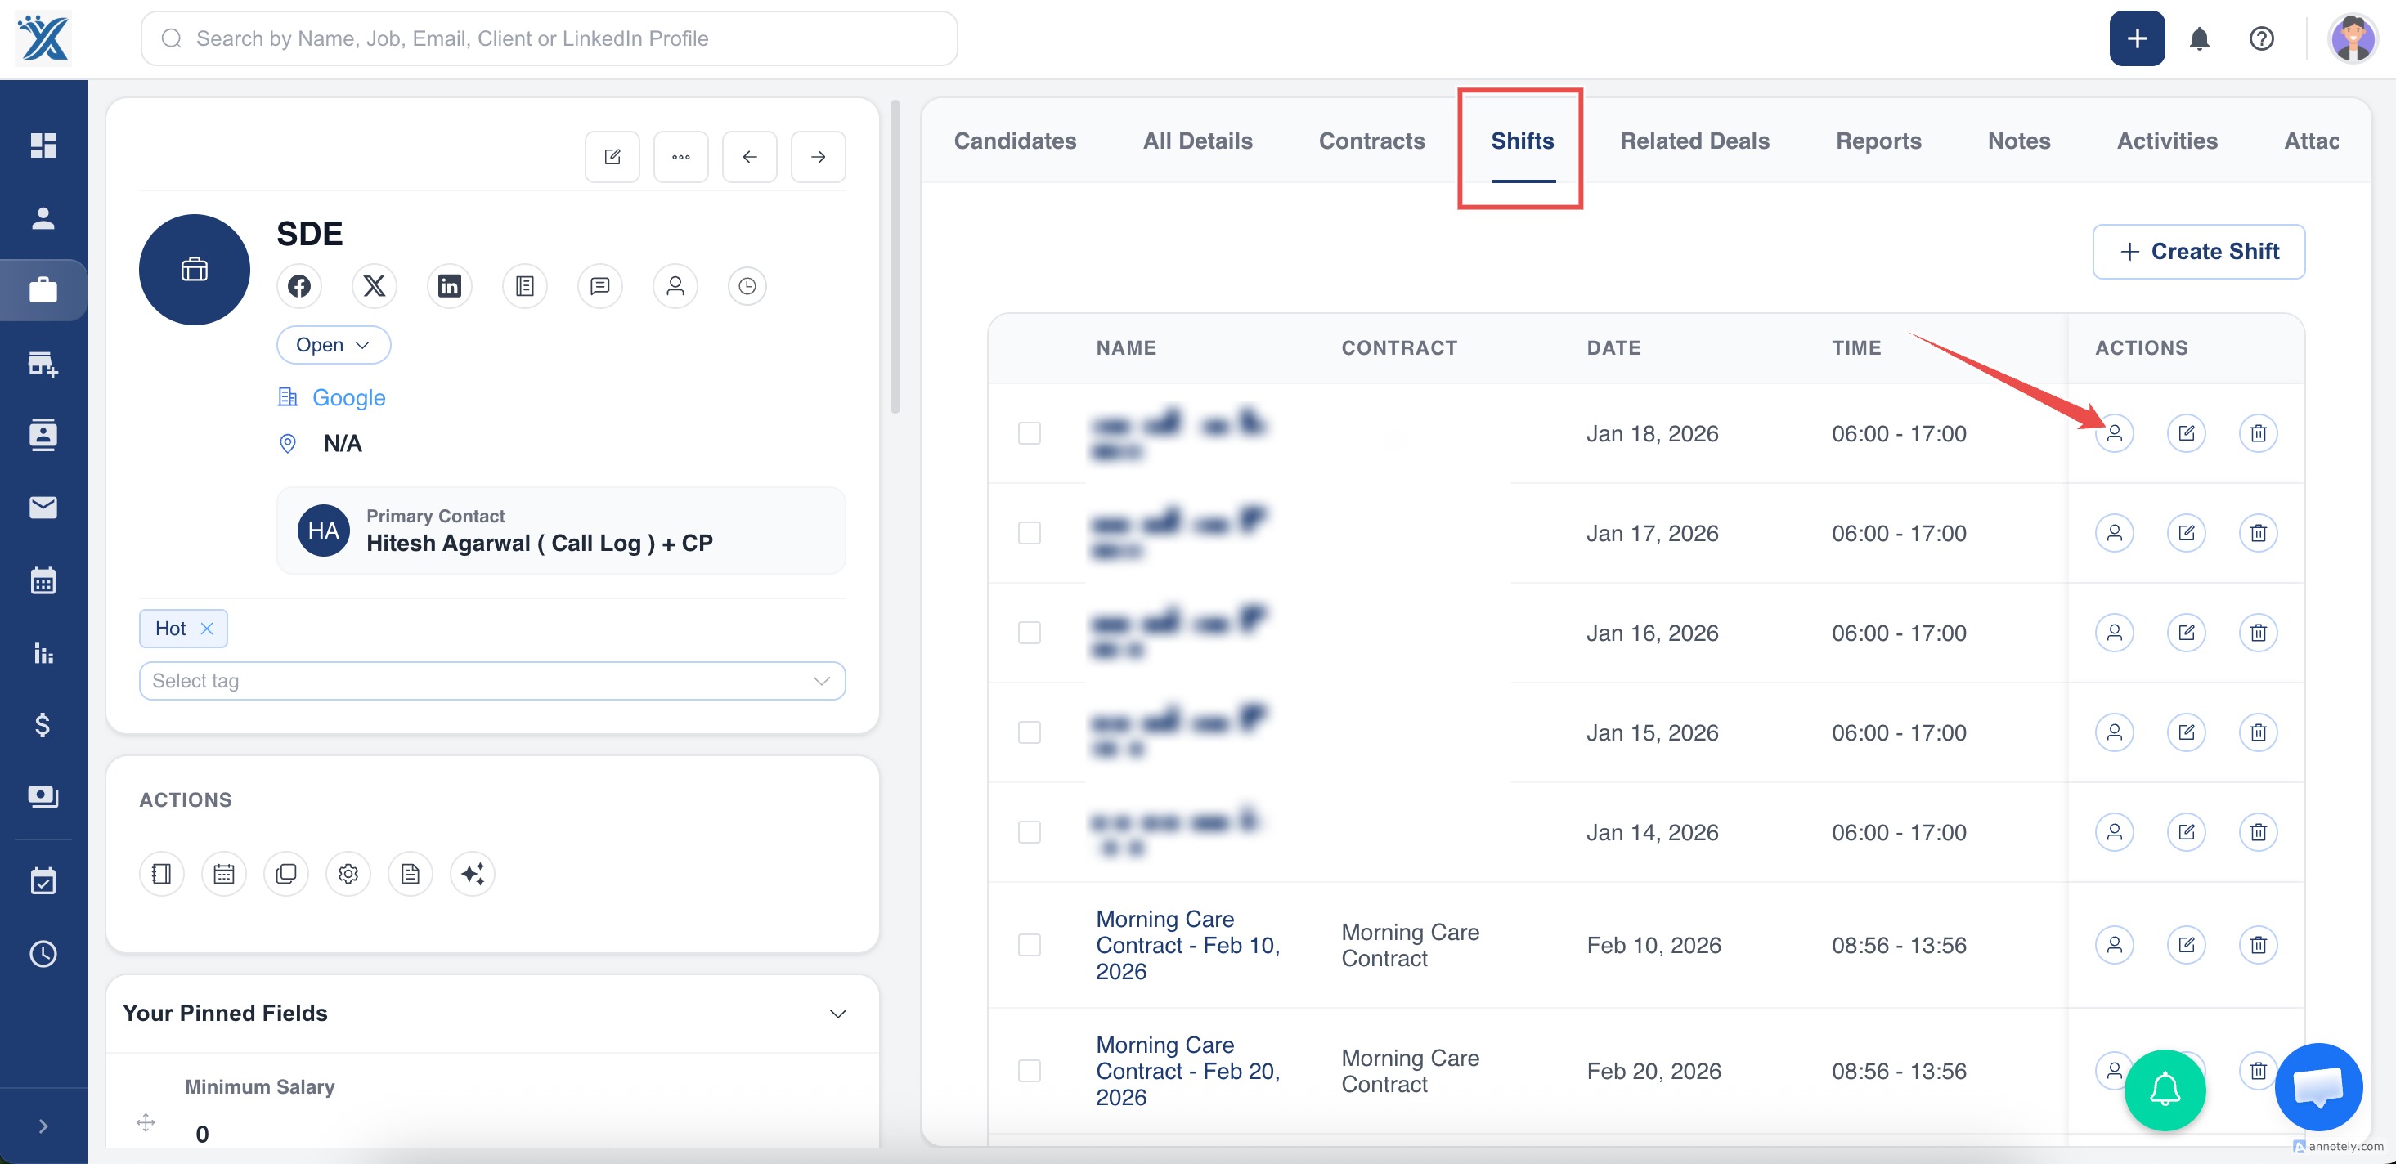The width and height of the screenshot is (2396, 1164).
Task: Delete the Jan 16, 2026 shift
Action: (x=2258, y=633)
